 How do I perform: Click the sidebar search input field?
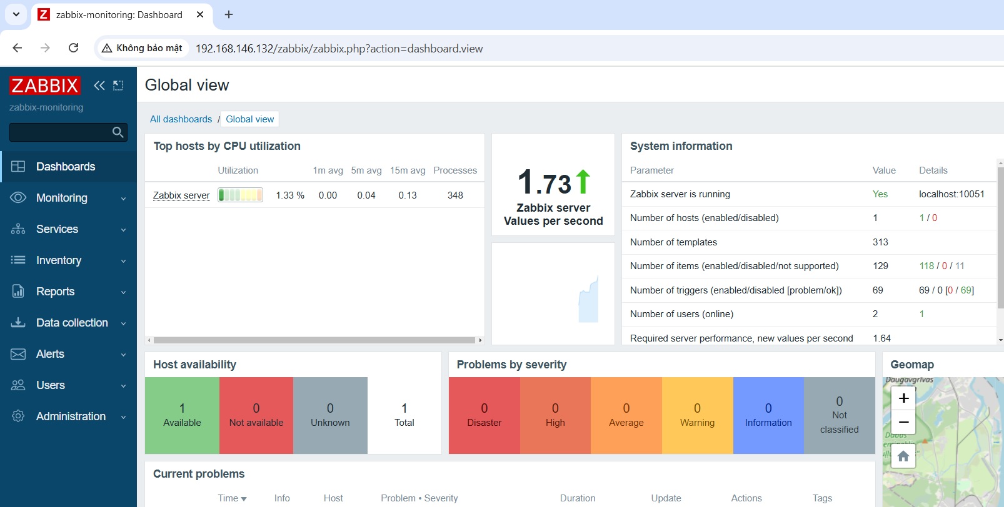(x=59, y=132)
